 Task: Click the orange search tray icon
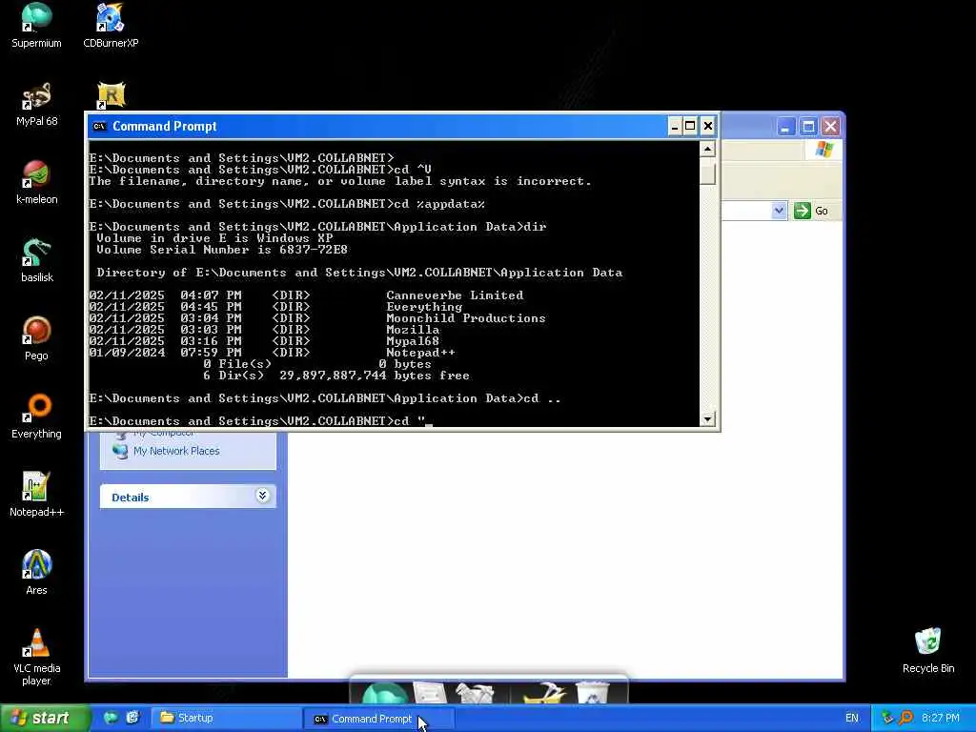click(905, 719)
